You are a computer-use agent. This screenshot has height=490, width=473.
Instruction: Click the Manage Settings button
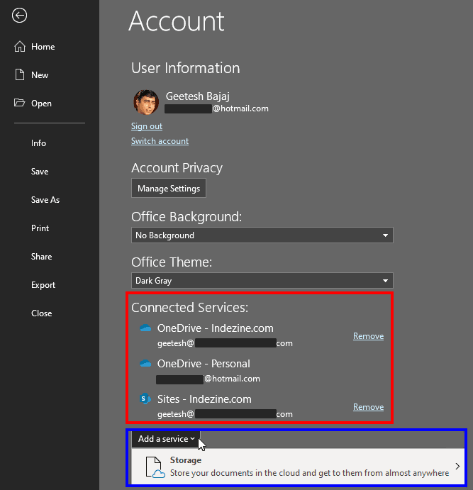(x=169, y=189)
